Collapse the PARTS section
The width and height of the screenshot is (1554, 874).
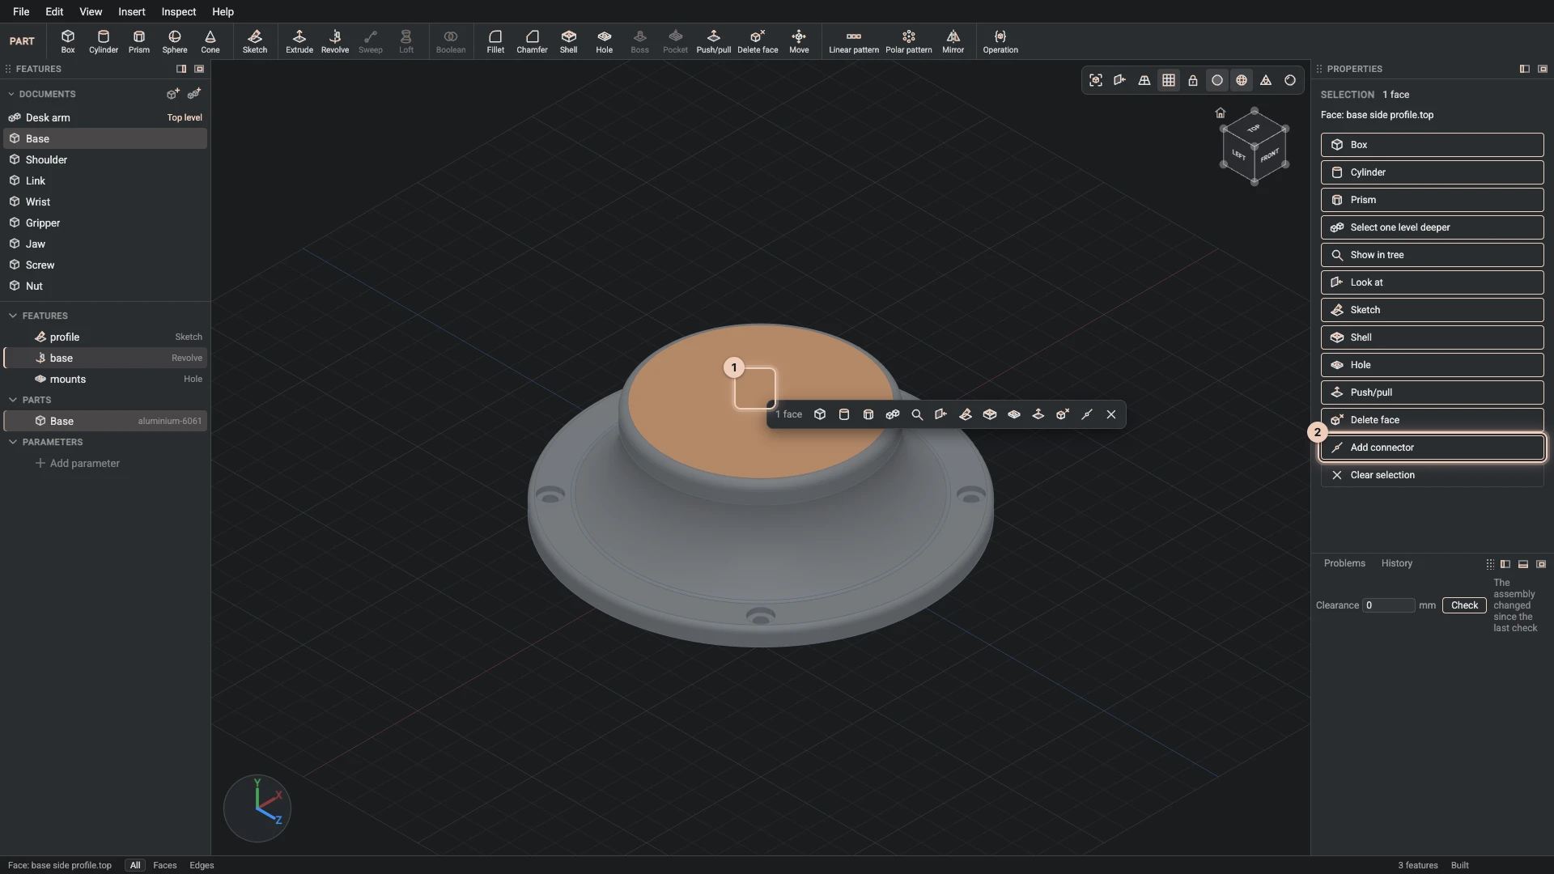pos(13,400)
